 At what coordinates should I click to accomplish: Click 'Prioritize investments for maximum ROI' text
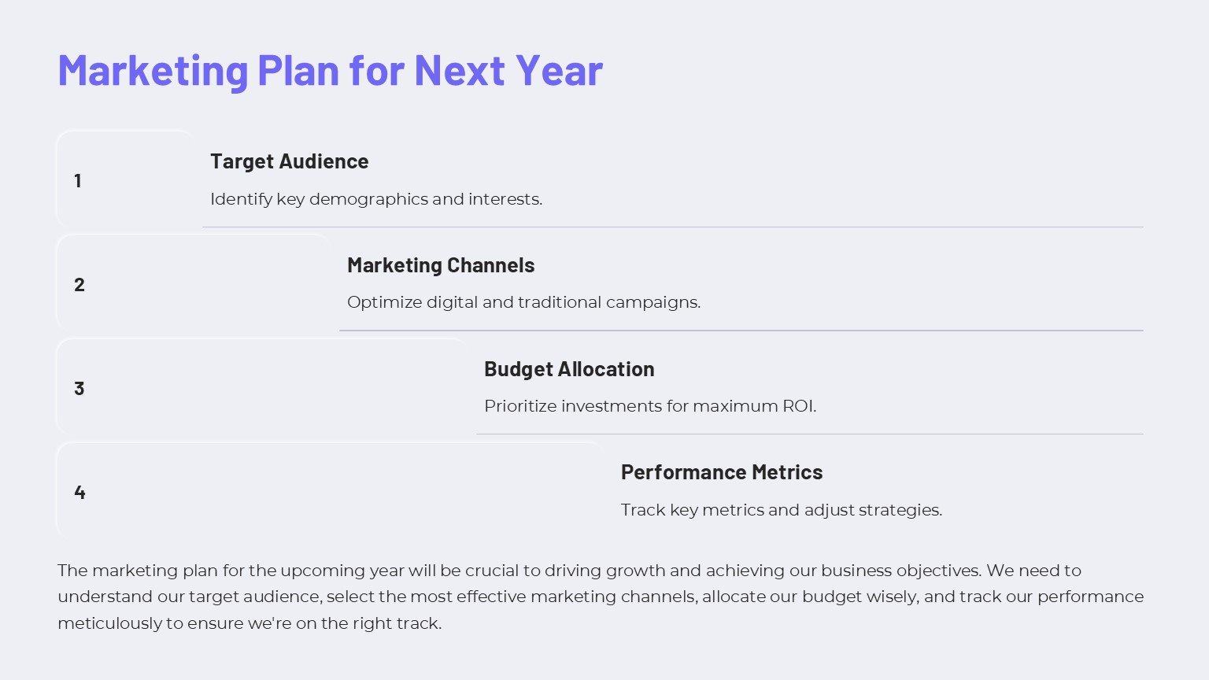[650, 406]
